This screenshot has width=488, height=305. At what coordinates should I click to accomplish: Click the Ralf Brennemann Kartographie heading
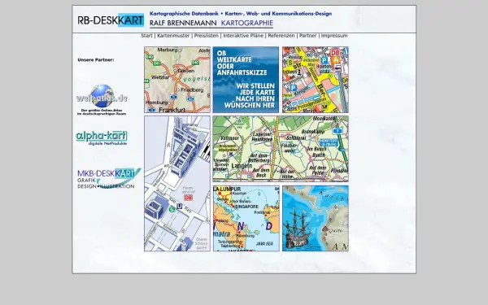(211, 24)
